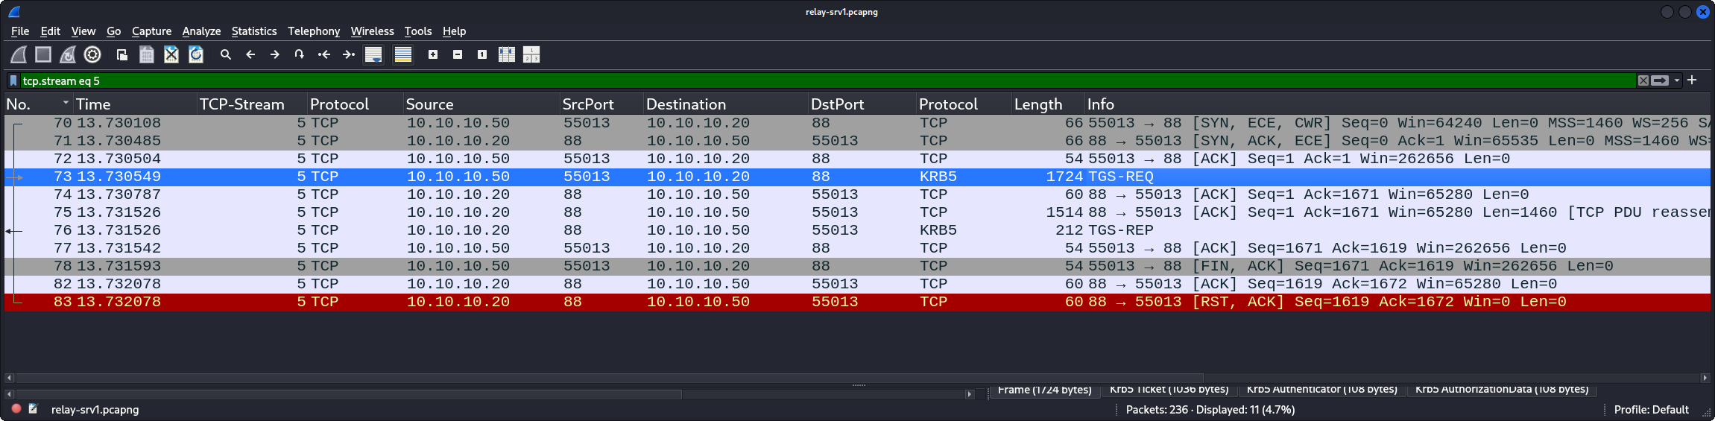This screenshot has width=1715, height=421.
Task: Sort by the Time column header
Action: point(134,104)
